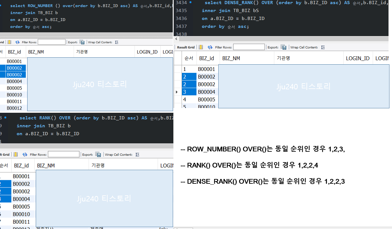The width and height of the screenshot is (392, 229).
Task: Click 순서 column header in DENSE_RANK result grid
Action: tap(189, 58)
